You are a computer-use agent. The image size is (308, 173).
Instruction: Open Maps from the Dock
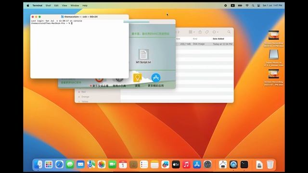point(91,164)
